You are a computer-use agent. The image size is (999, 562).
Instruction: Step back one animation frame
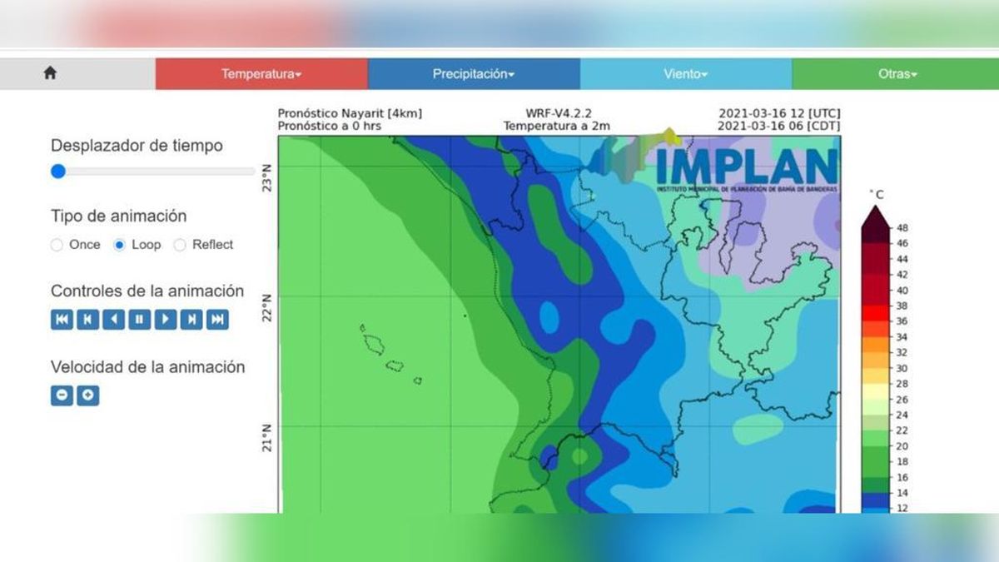[x=87, y=320]
